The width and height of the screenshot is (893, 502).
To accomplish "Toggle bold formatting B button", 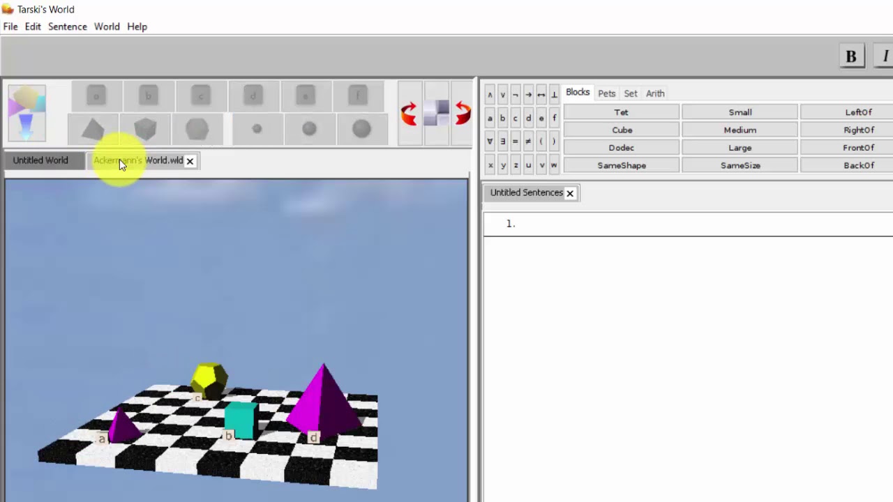I will [x=851, y=56].
